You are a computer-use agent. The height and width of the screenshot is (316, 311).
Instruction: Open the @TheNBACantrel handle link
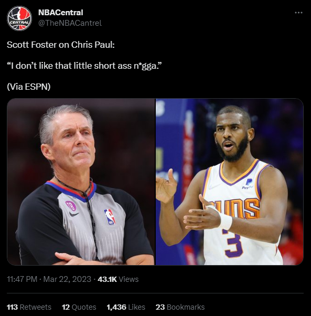pos(70,23)
